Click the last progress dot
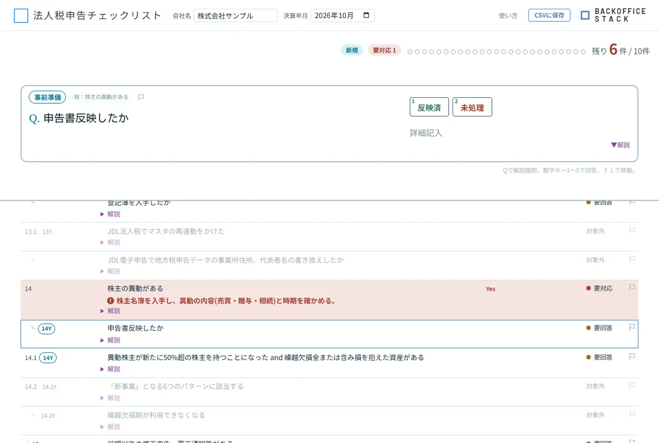659x443 pixels. [x=583, y=52]
